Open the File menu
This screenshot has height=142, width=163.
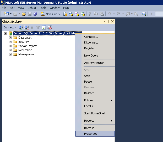[4, 8]
